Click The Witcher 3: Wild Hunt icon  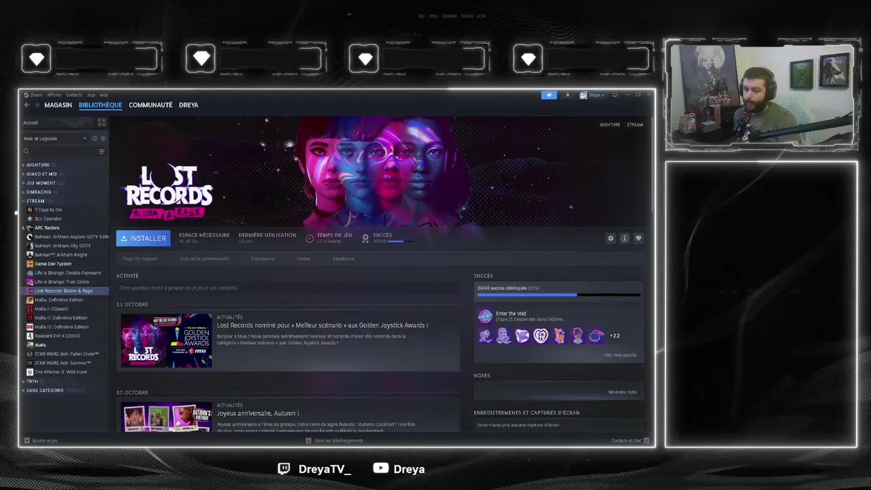[x=30, y=372]
